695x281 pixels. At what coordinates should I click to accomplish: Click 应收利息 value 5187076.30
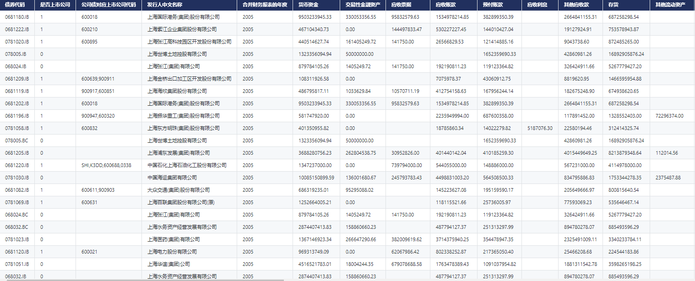[x=540, y=128]
